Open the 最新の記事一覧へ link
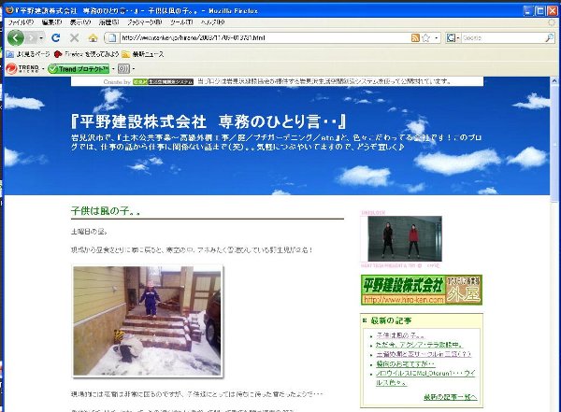The width and height of the screenshot is (561, 412). click(450, 397)
